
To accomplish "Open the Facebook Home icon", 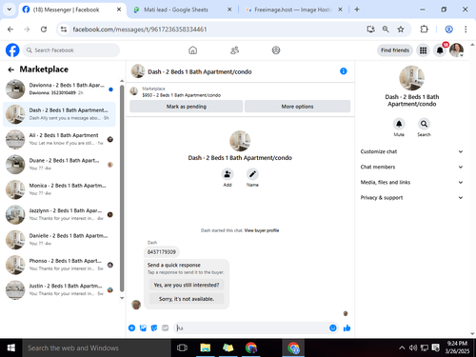I will (x=192, y=50).
